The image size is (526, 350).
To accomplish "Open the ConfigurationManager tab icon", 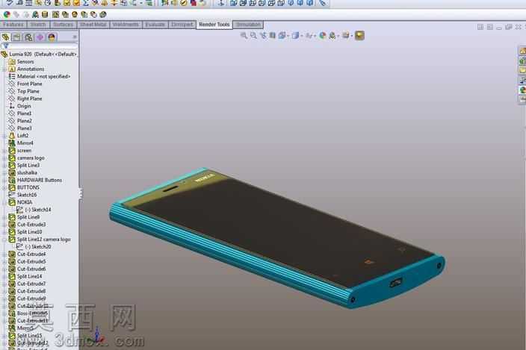I will tap(28, 37).
